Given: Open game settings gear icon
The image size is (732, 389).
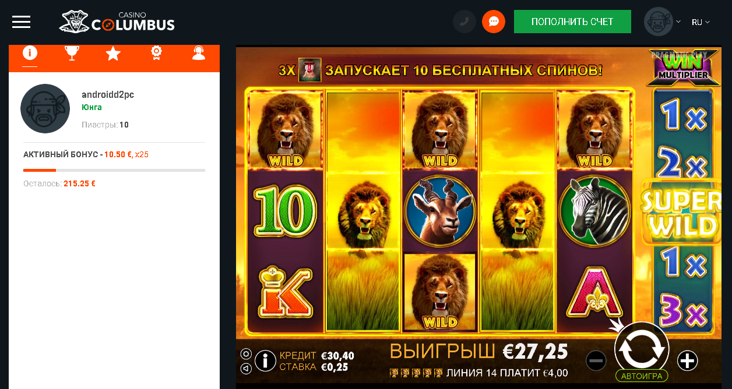Looking at the screenshot, I should pyautogui.click(x=246, y=353).
